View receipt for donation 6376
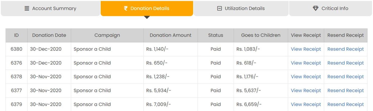This screenshot has height=111, width=373. point(306,63)
